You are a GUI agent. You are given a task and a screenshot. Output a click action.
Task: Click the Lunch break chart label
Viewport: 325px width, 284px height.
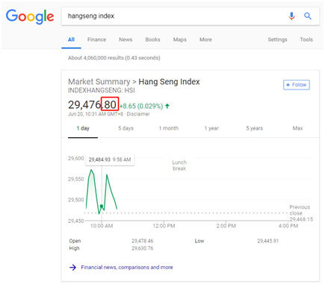[179, 165]
